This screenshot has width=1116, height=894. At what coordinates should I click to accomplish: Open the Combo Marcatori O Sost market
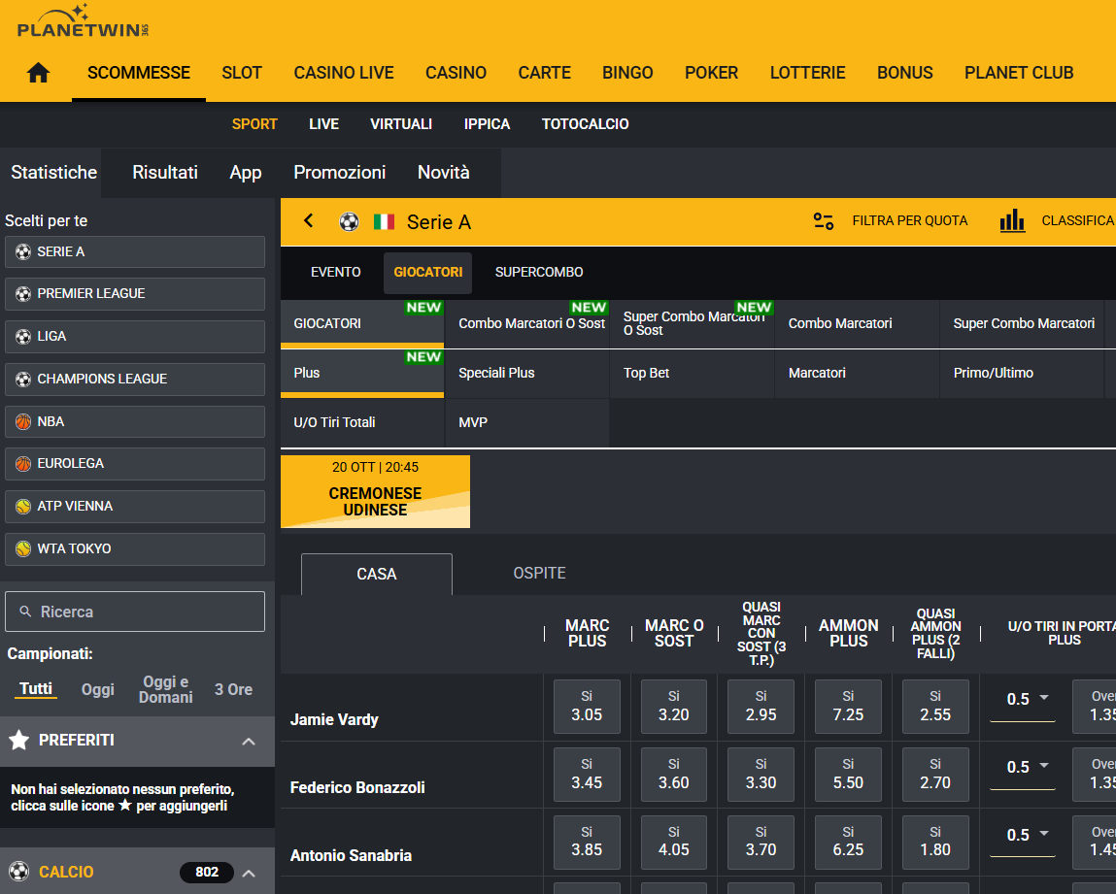[x=527, y=323]
